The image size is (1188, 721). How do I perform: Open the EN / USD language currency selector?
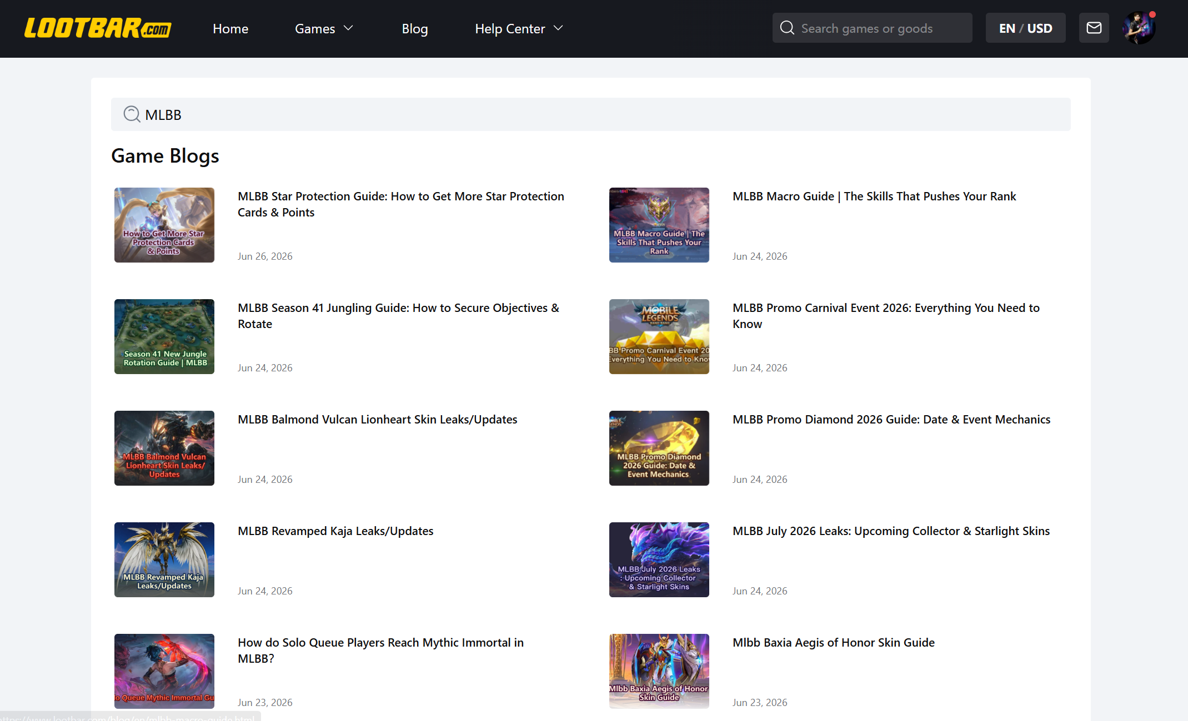click(x=1025, y=28)
